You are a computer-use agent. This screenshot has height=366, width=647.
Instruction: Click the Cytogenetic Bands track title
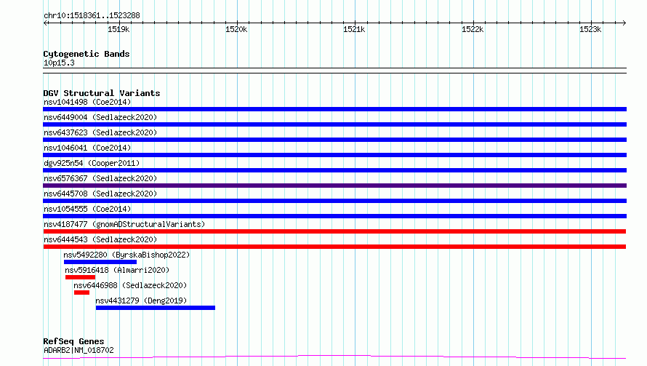(87, 54)
